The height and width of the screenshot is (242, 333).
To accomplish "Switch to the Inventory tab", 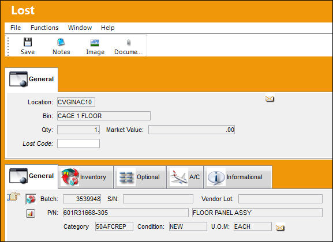I will [x=86, y=177].
